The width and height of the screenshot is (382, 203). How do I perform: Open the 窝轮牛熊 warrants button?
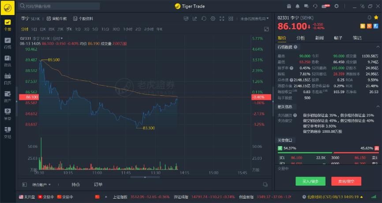click(56, 19)
